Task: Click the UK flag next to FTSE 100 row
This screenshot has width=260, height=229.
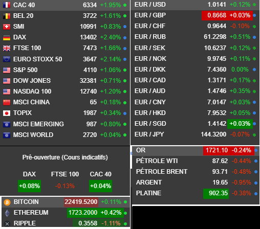Action: point(7,48)
